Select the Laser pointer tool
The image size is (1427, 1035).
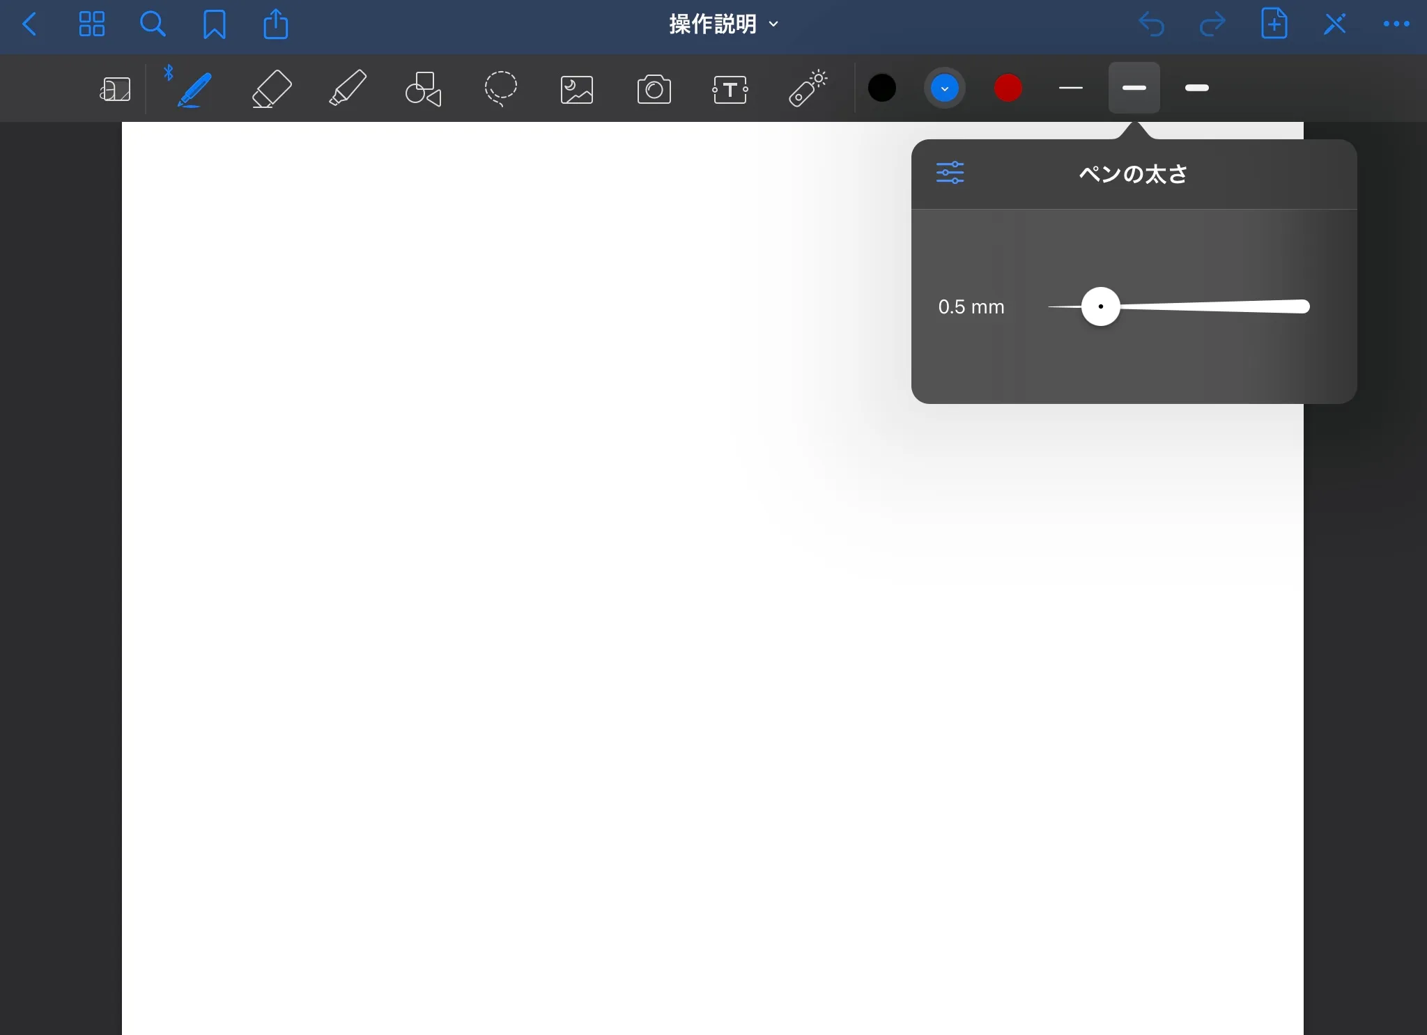(x=808, y=88)
